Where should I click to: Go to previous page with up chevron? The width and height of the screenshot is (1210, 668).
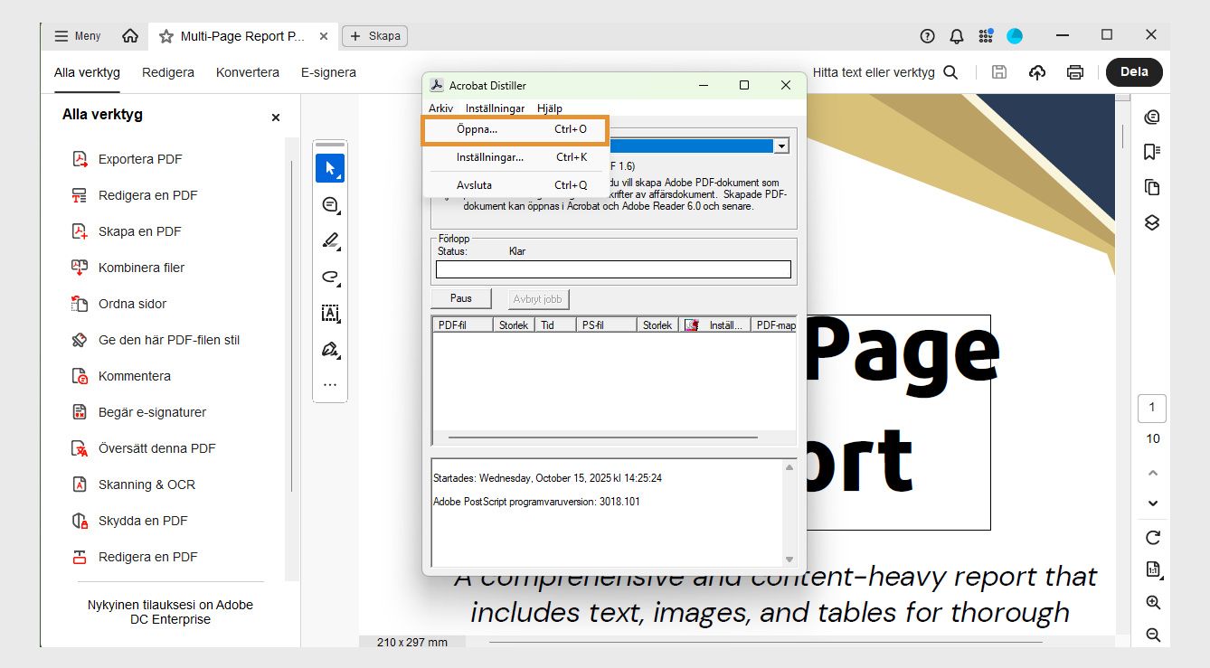(1153, 473)
